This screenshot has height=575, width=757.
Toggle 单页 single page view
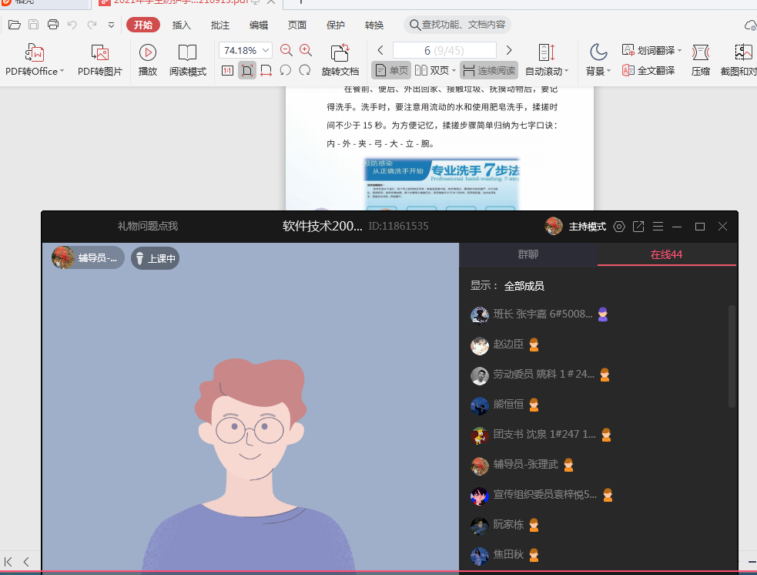[391, 70]
